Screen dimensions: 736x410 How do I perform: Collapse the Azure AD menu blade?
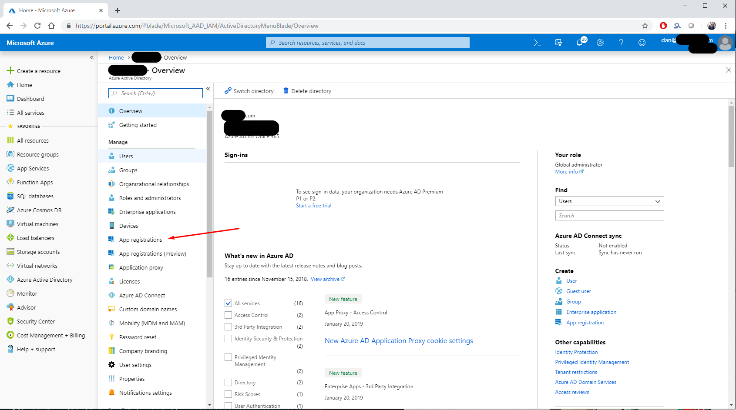click(208, 89)
